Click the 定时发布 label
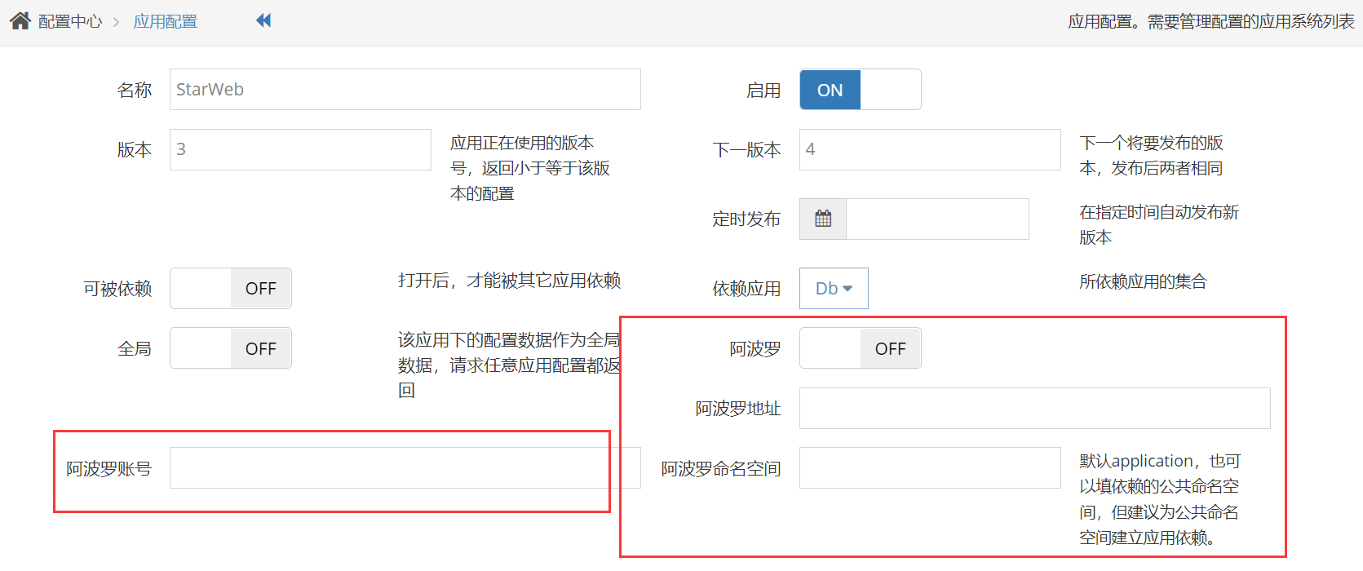The height and width of the screenshot is (571, 1363). pyautogui.click(x=746, y=219)
